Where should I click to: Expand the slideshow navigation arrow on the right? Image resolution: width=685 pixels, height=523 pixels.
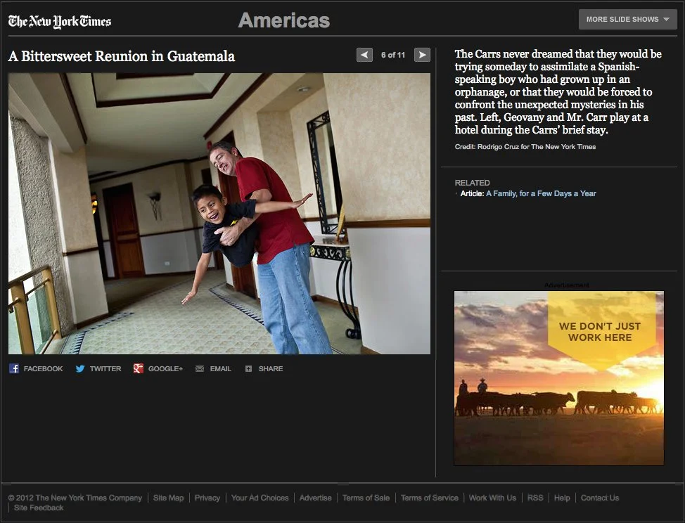pyautogui.click(x=421, y=54)
